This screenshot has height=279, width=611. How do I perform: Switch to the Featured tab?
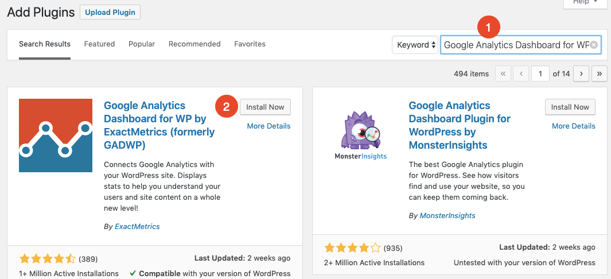[99, 44]
